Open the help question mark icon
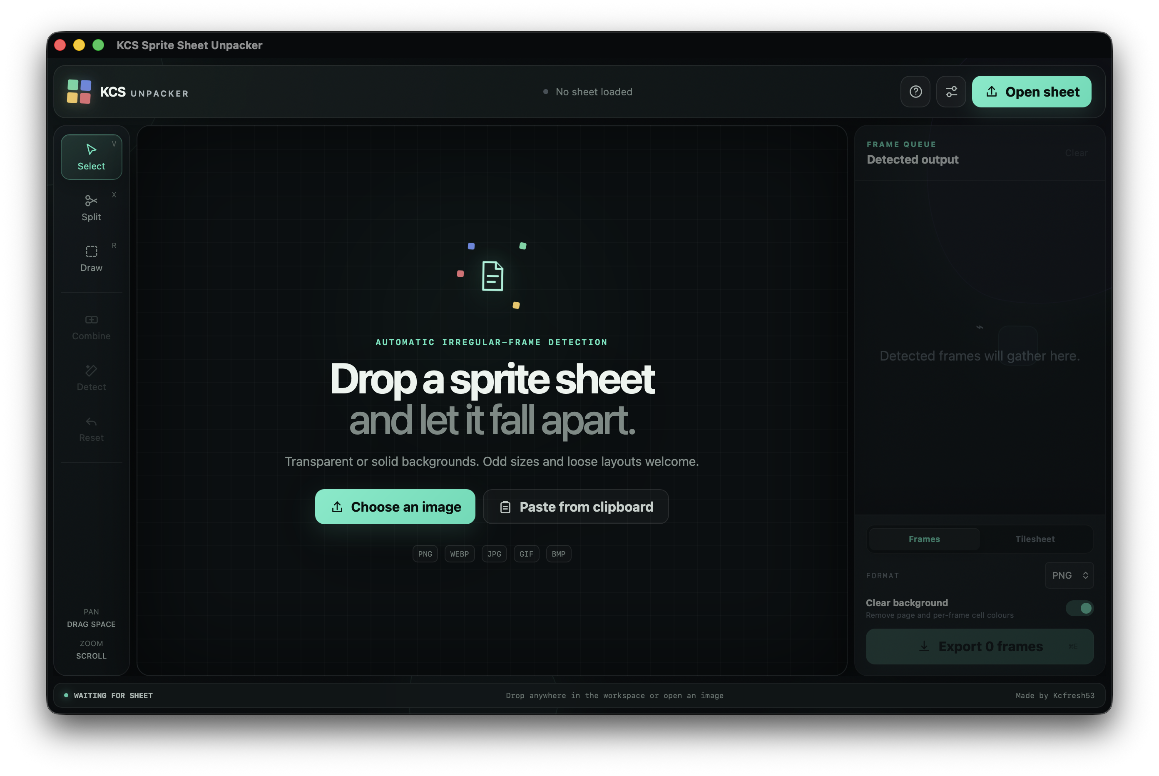Screen dimensions: 1159x776 tap(915, 92)
